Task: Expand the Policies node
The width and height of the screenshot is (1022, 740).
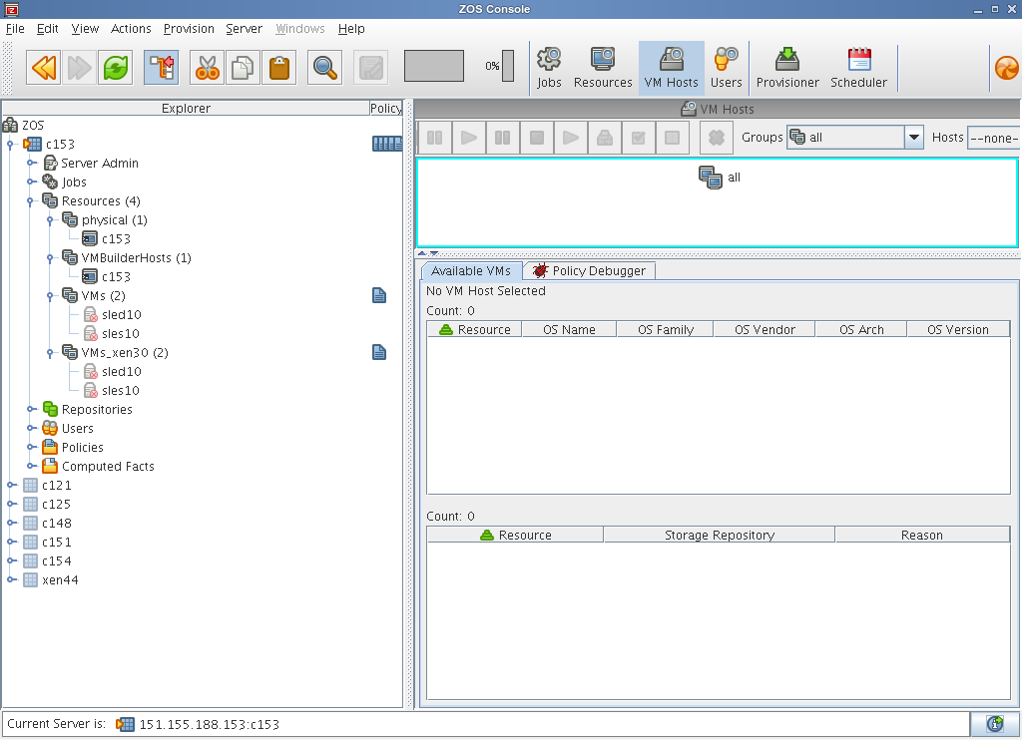Action: (31, 447)
